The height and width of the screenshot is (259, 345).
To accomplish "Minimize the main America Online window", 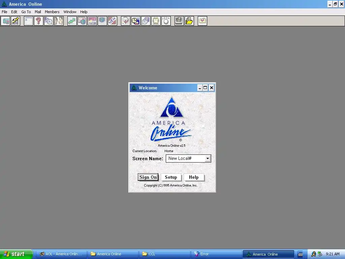I will tap(330, 4).
